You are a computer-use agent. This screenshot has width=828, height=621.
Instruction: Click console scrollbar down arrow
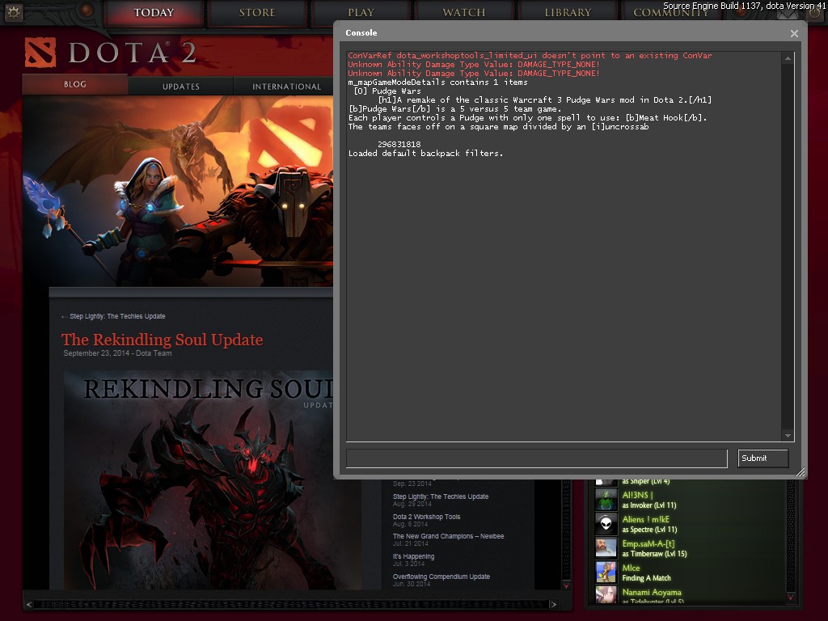[787, 436]
